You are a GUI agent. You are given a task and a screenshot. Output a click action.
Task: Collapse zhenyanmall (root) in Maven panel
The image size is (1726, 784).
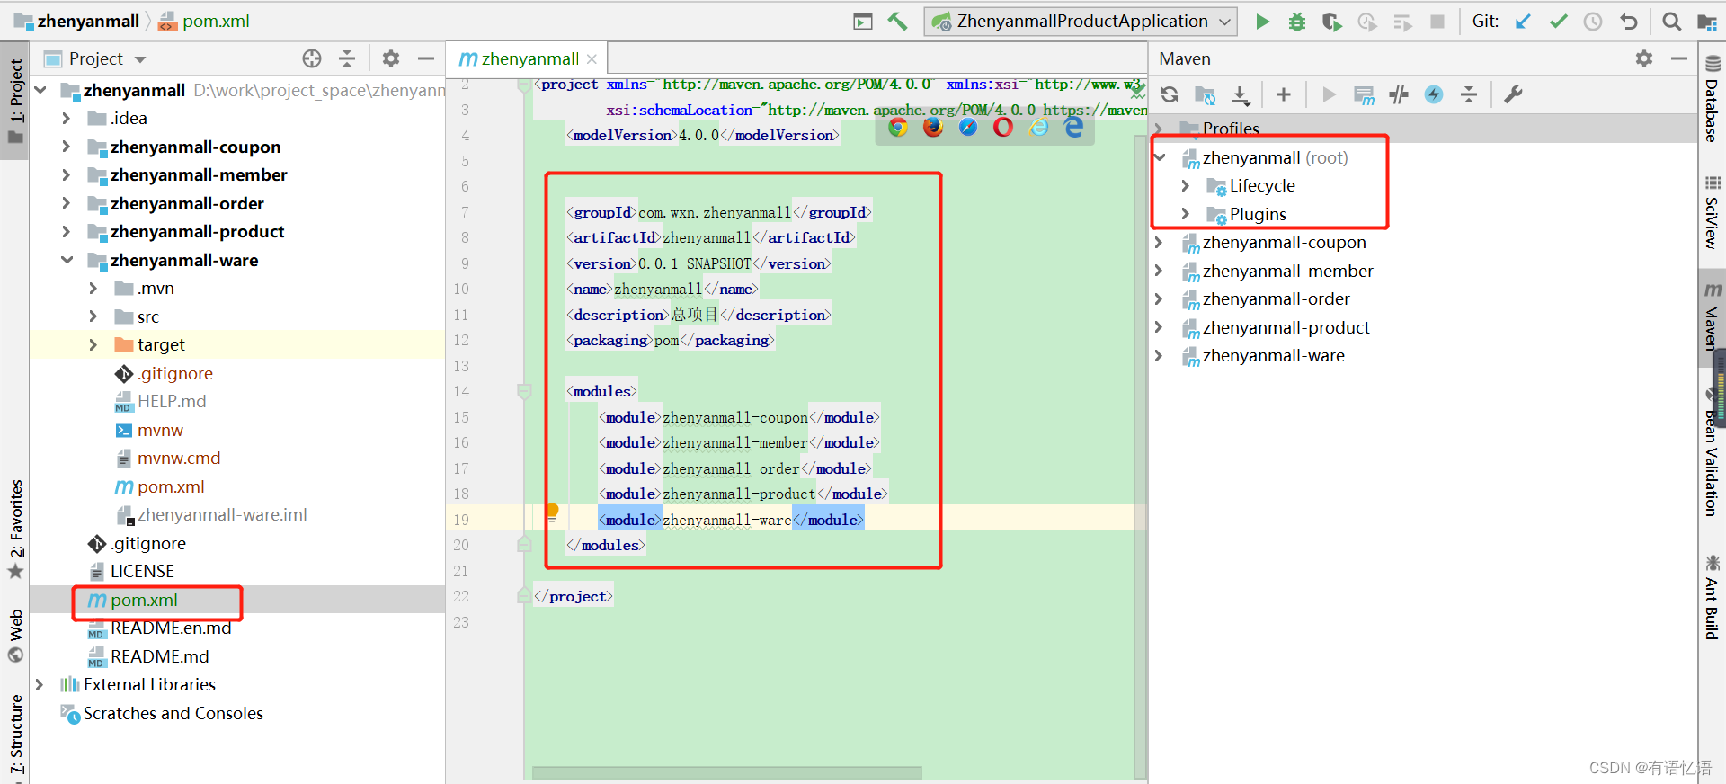tap(1160, 157)
